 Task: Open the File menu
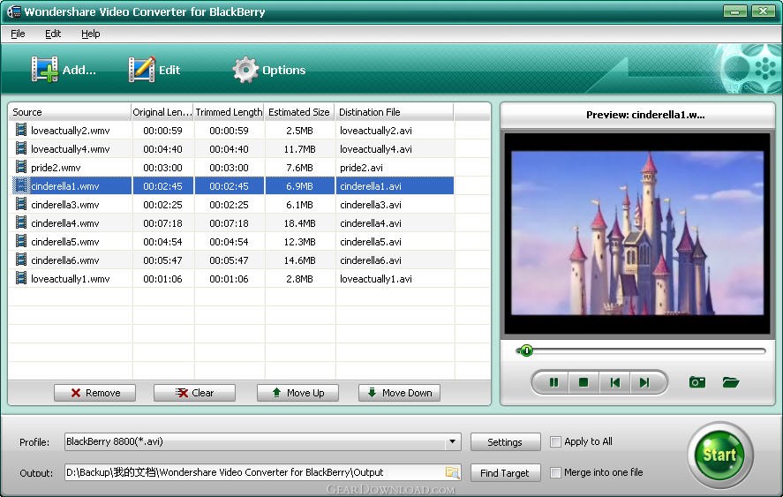[x=18, y=34]
